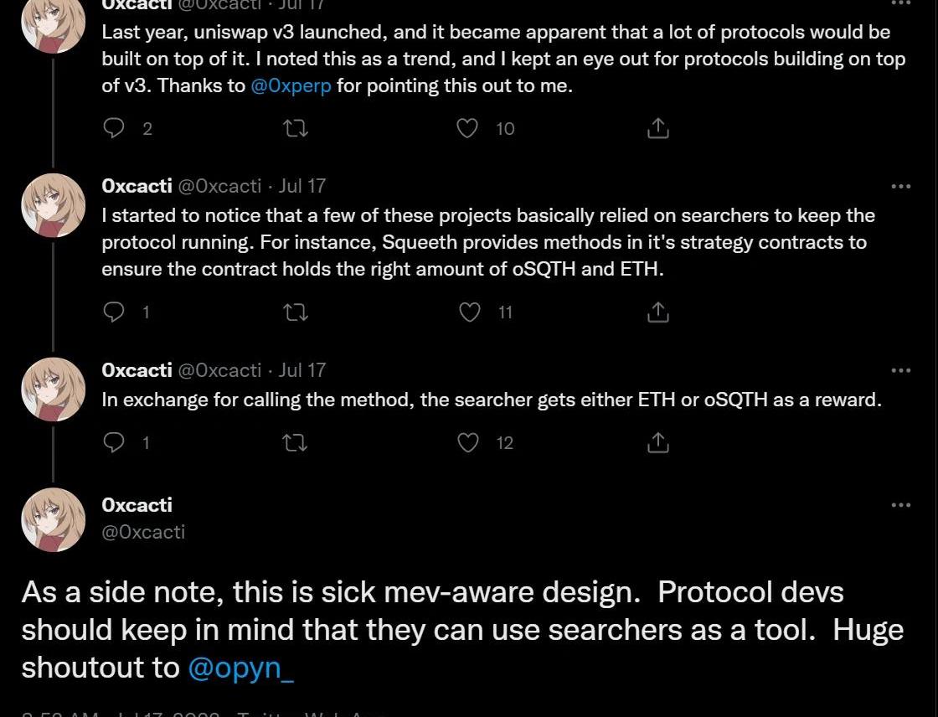938x717 pixels.
Task: Open the Jul 17 timestamp of the Squeeth tweet
Action: click(301, 186)
